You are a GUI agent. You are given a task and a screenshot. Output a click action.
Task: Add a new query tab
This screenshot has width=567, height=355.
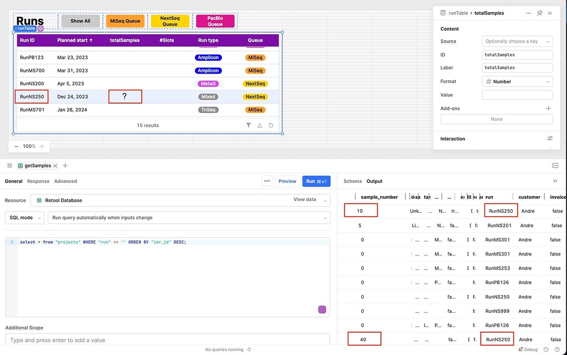[65, 166]
